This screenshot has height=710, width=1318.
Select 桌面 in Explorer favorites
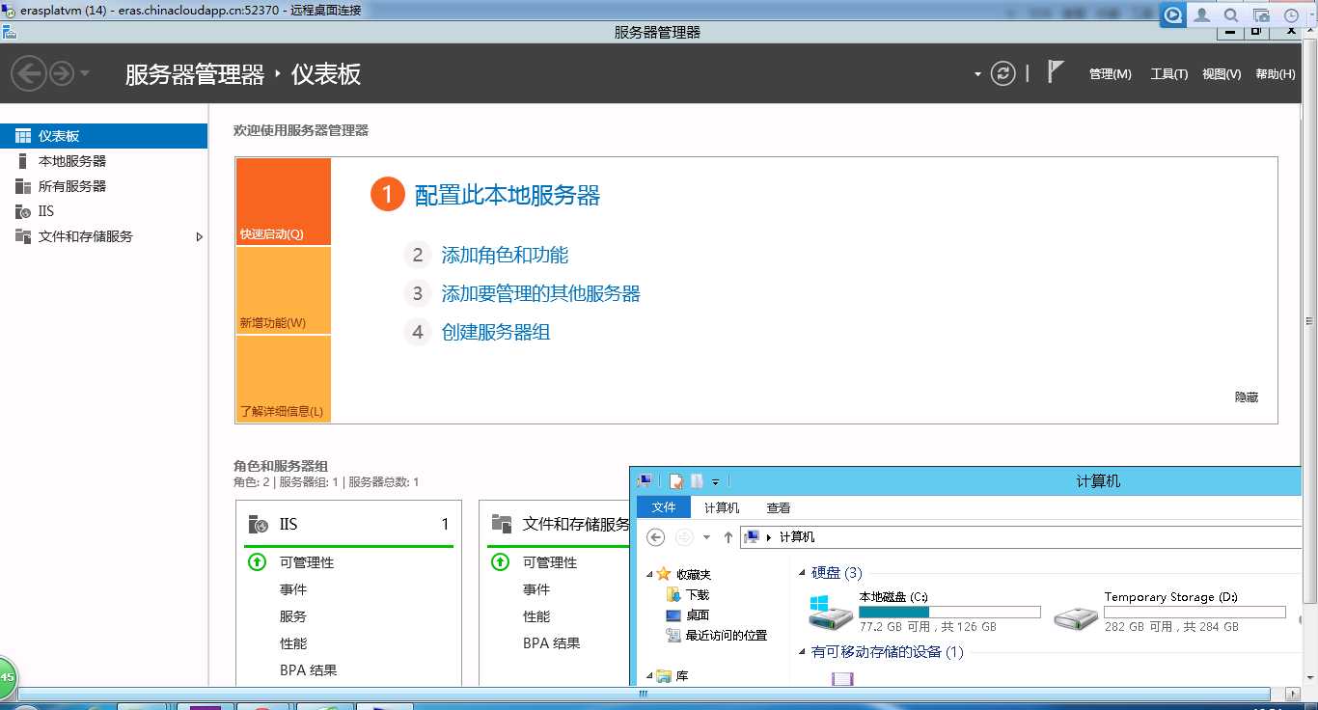pos(697,615)
